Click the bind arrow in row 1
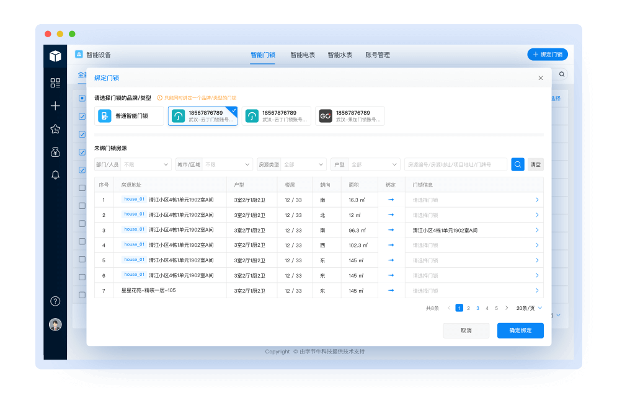617x403 pixels. [391, 200]
